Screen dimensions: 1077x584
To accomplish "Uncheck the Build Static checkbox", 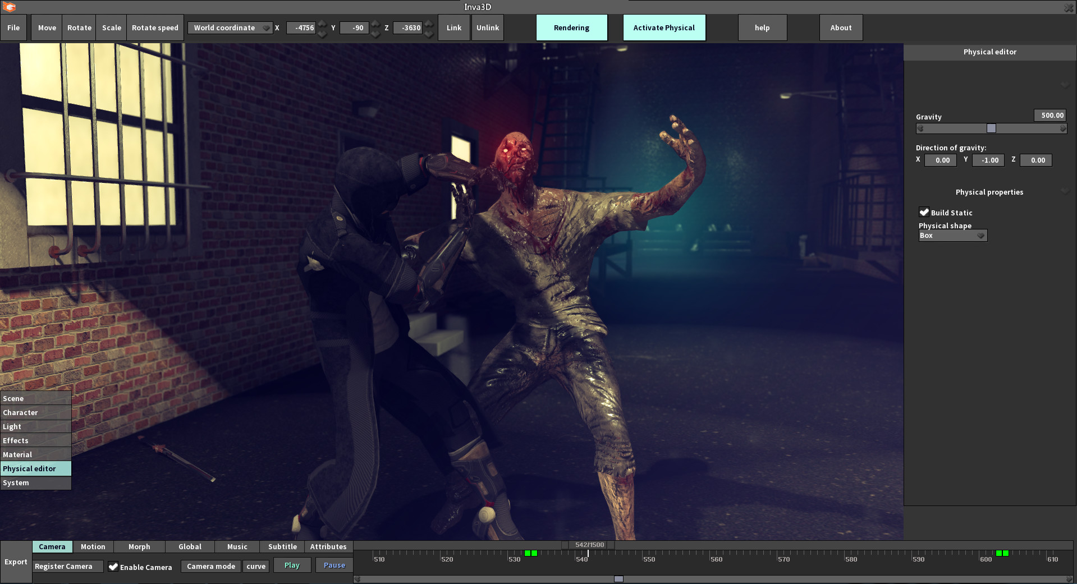I will (924, 212).
